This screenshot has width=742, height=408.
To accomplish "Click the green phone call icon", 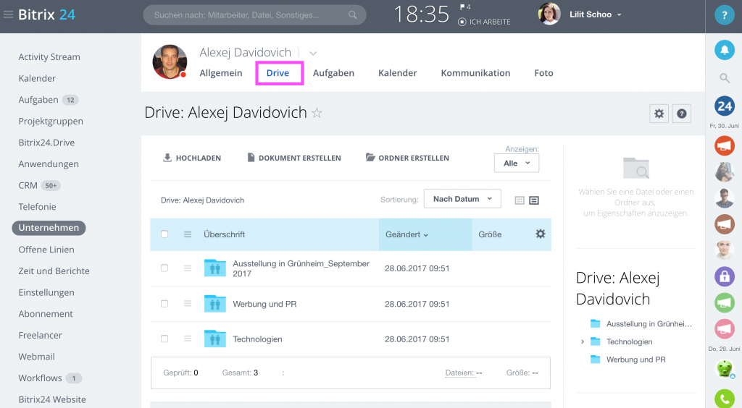I will coord(724,399).
